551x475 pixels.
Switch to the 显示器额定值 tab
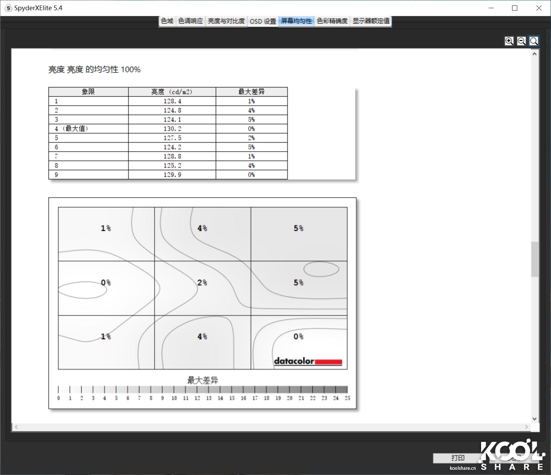tap(371, 21)
